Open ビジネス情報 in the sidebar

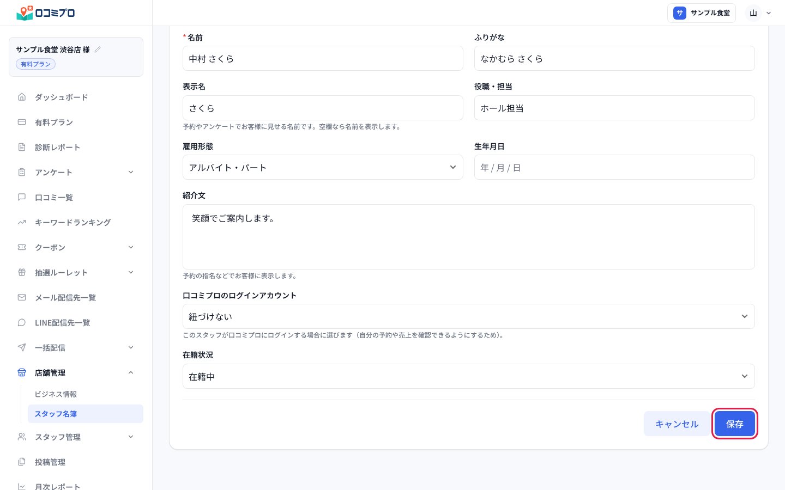(85, 394)
